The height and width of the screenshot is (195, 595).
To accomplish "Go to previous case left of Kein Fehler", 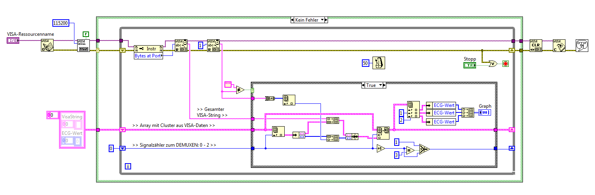I will (x=293, y=20).
